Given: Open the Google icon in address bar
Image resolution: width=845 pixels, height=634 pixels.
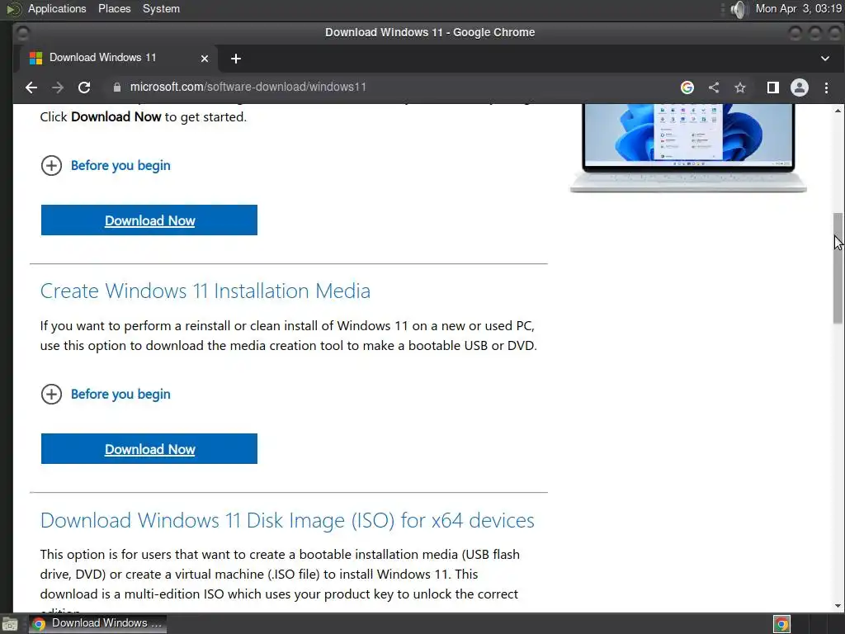Looking at the screenshot, I should pyautogui.click(x=687, y=88).
